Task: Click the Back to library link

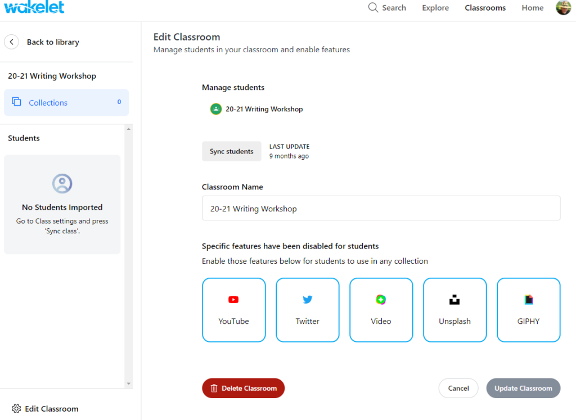Action: [x=53, y=42]
